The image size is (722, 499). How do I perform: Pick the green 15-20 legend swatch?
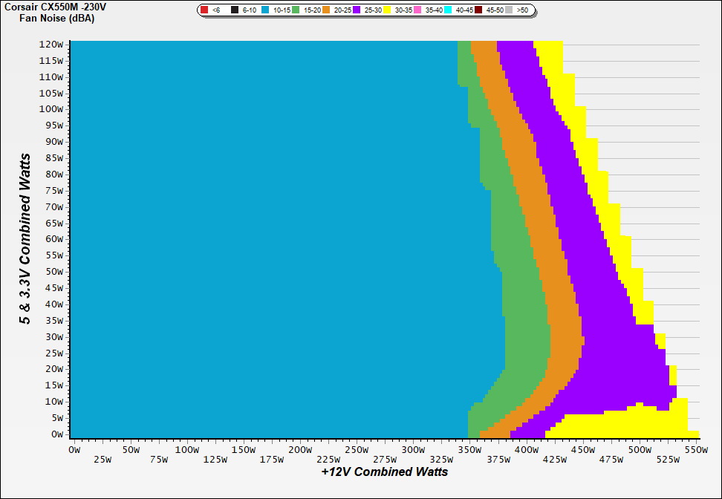(296, 10)
